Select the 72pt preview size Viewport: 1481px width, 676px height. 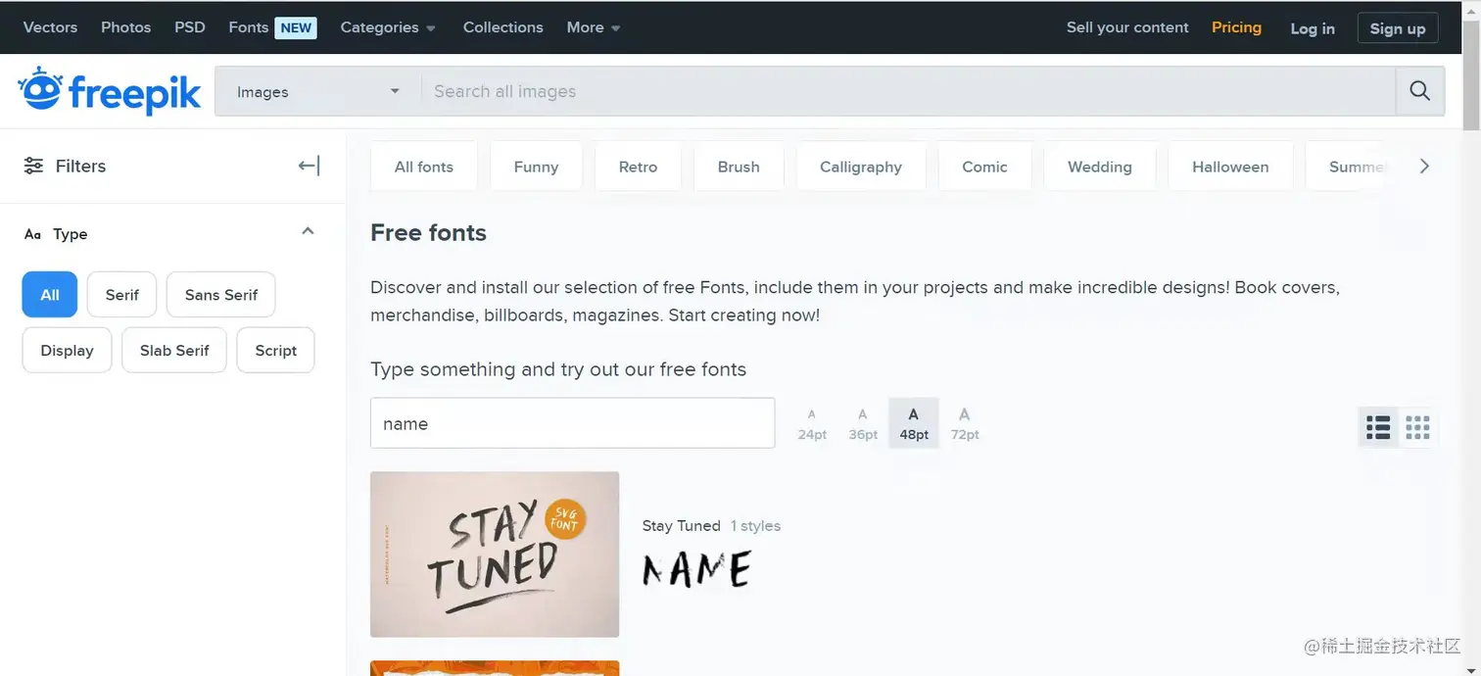click(964, 423)
